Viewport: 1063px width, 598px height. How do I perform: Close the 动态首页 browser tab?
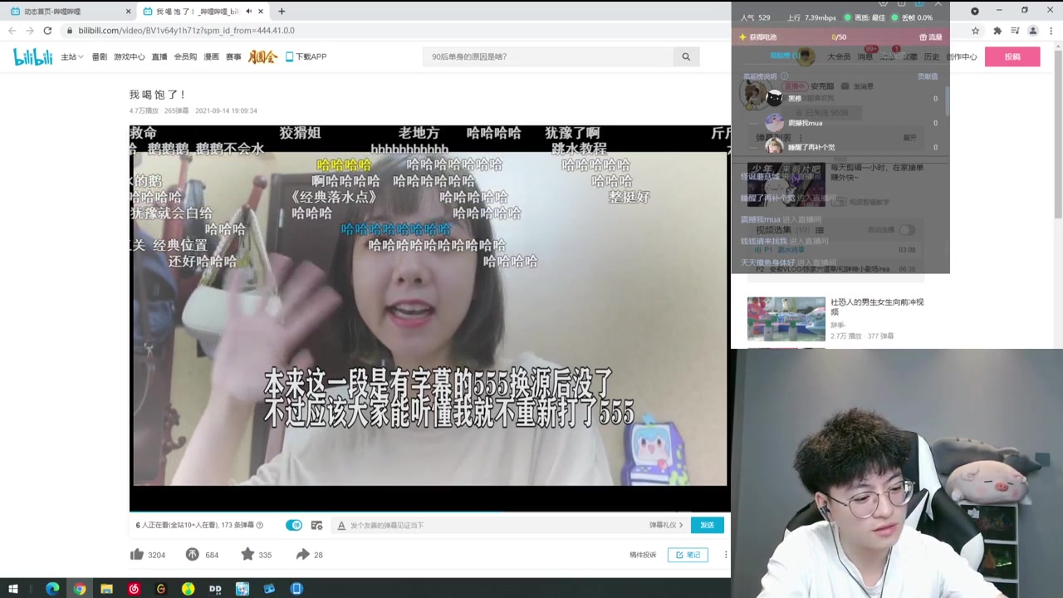(128, 12)
